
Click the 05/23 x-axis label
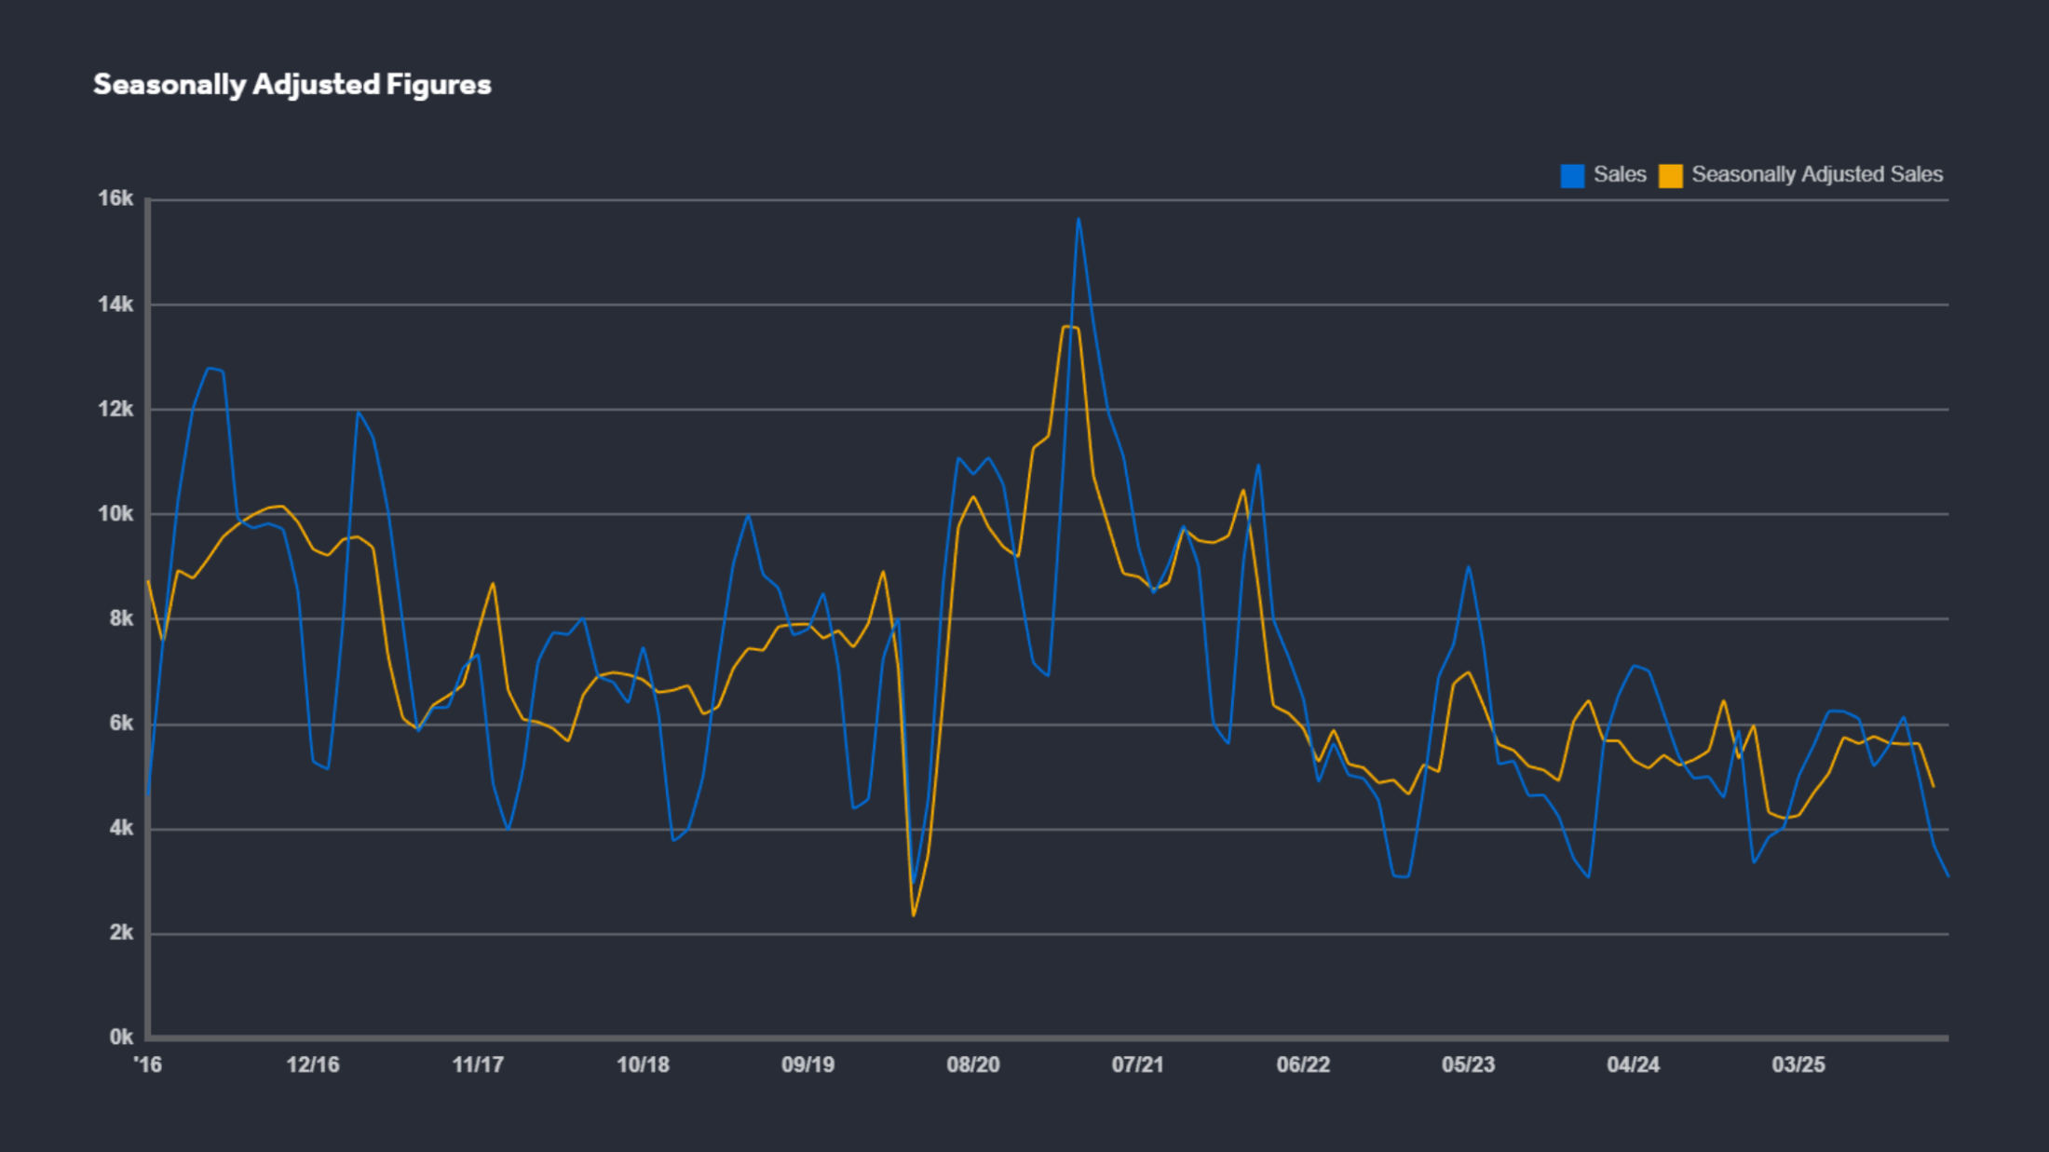(1468, 1064)
